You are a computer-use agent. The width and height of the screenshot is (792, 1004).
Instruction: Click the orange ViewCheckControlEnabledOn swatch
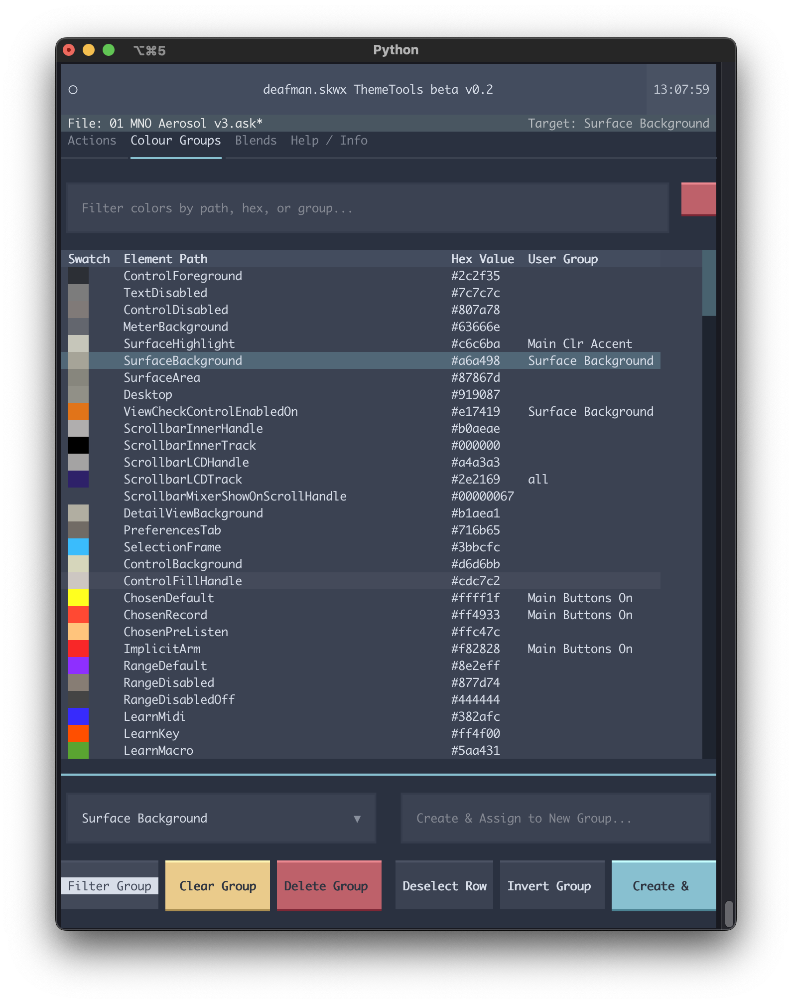coord(78,411)
